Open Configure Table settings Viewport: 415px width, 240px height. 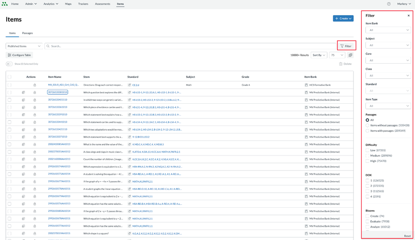19,55
